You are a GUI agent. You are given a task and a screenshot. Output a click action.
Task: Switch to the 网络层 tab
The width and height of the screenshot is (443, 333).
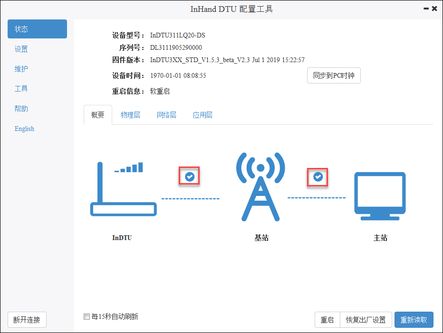[x=166, y=115]
